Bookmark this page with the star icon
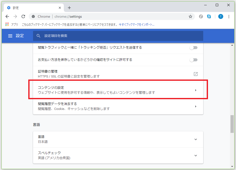 [190, 16]
